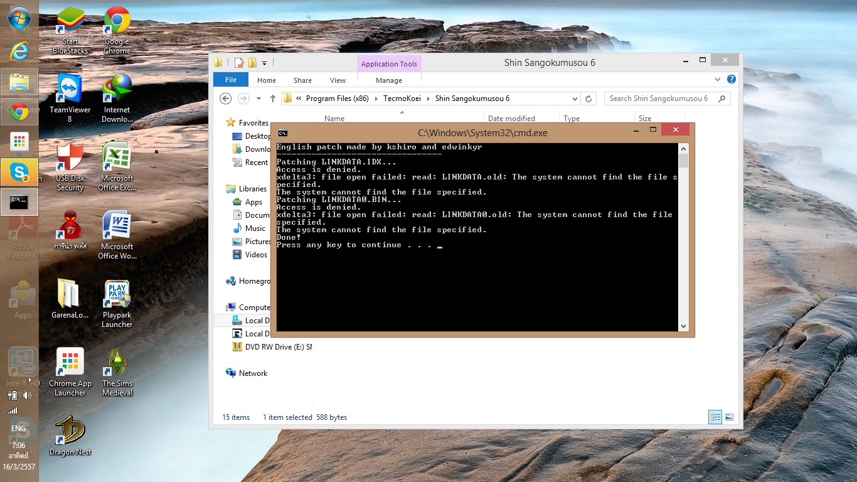The height and width of the screenshot is (482, 857).
Task: Click the Date modified column header
Action: 511,118
